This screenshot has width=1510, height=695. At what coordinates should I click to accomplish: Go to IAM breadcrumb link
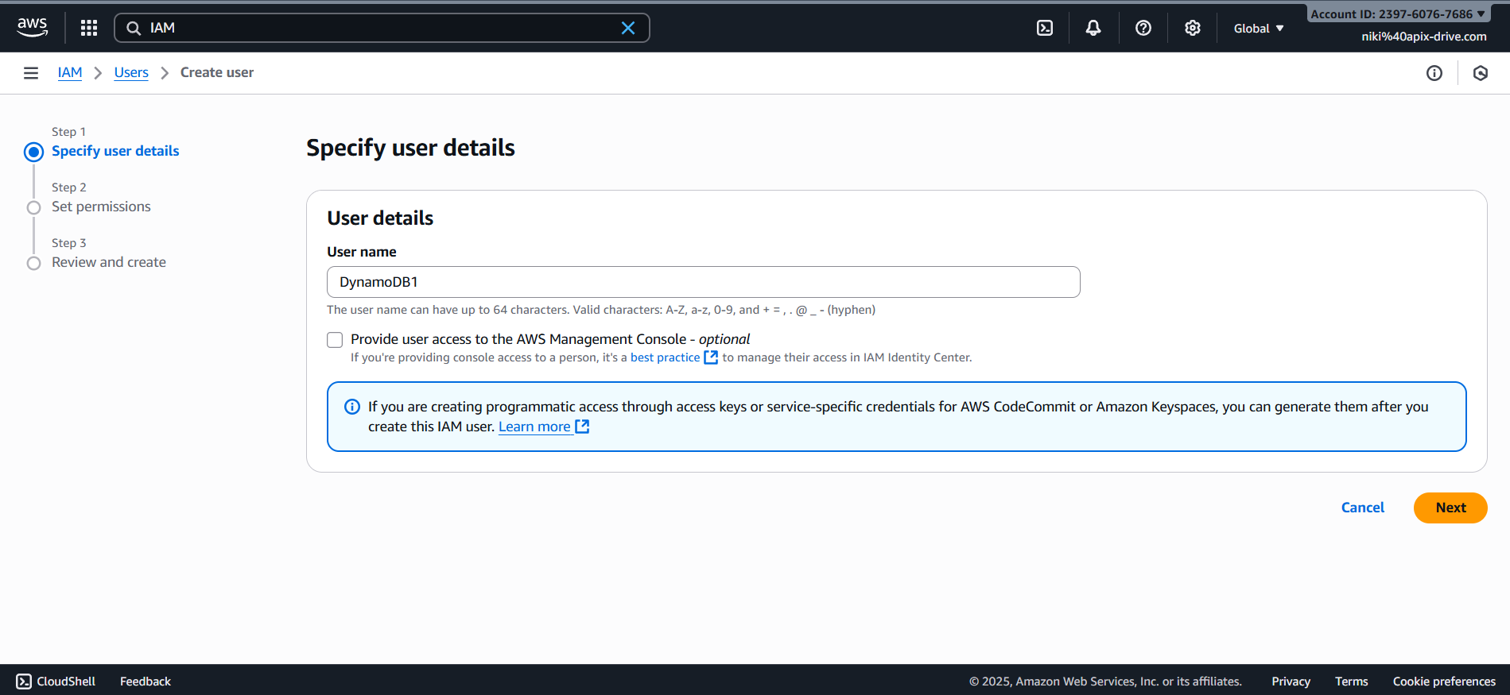coord(70,72)
